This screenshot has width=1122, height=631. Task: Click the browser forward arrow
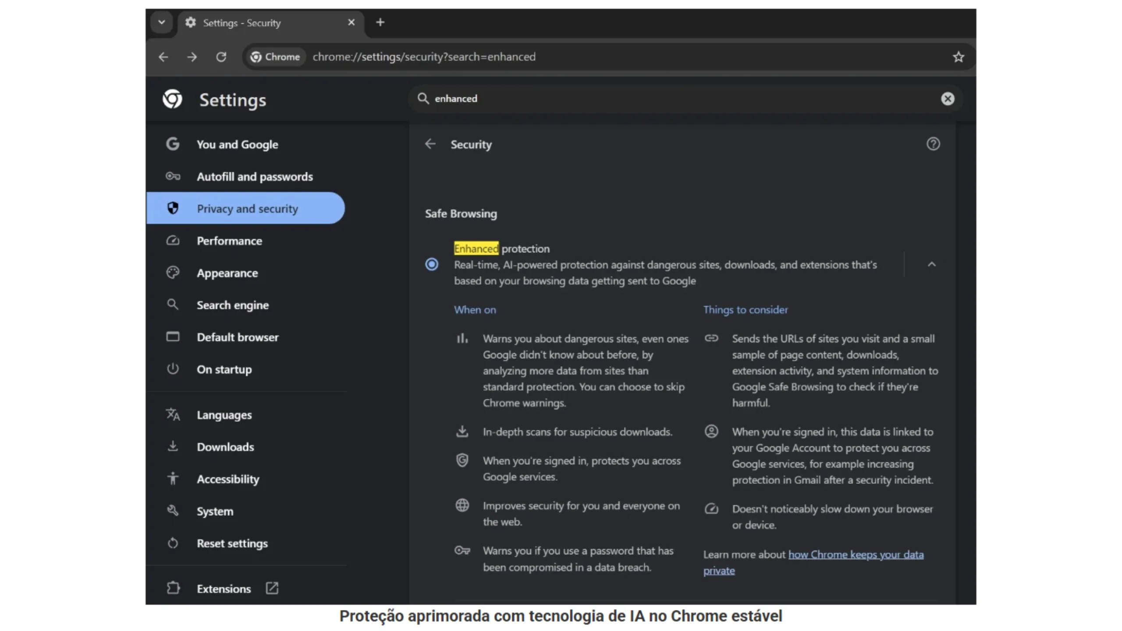click(x=192, y=57)
